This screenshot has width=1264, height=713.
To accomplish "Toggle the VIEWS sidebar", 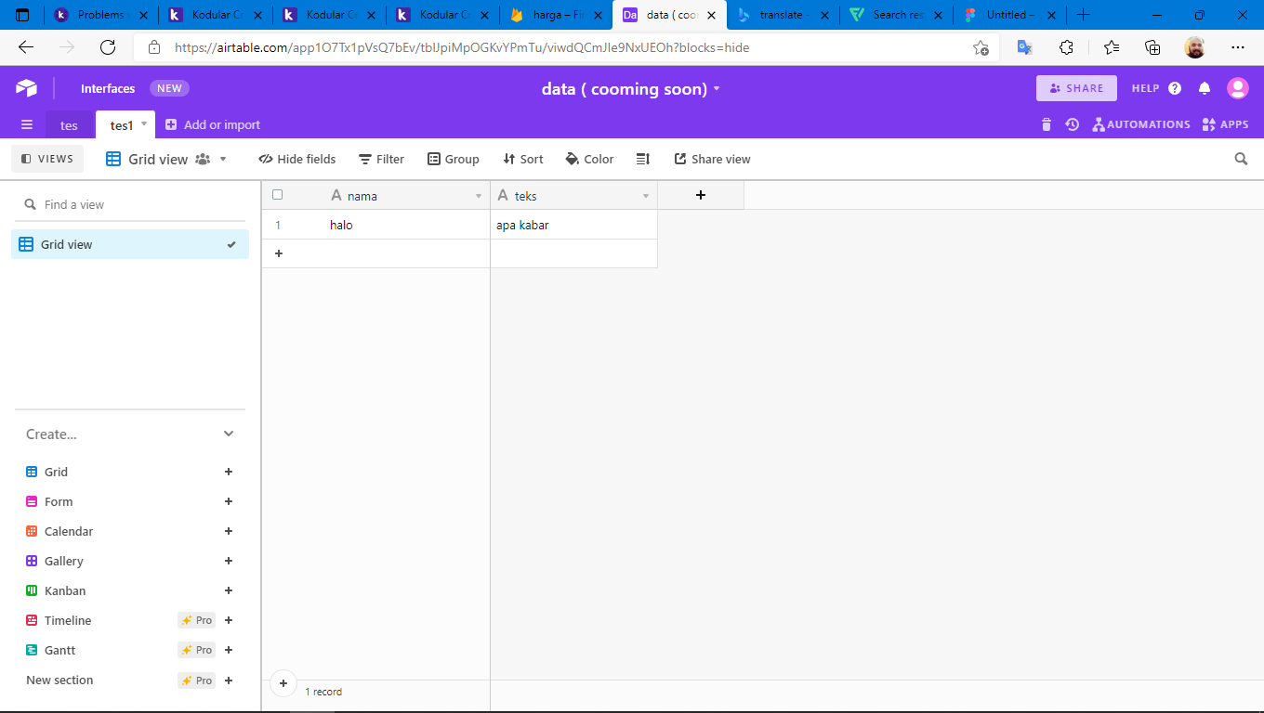I will point(47,159).
